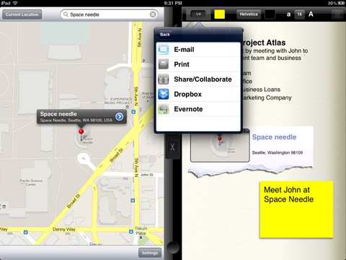
Task: Click the Dropbox icon in the list
Action: click(x=164, y=94)
